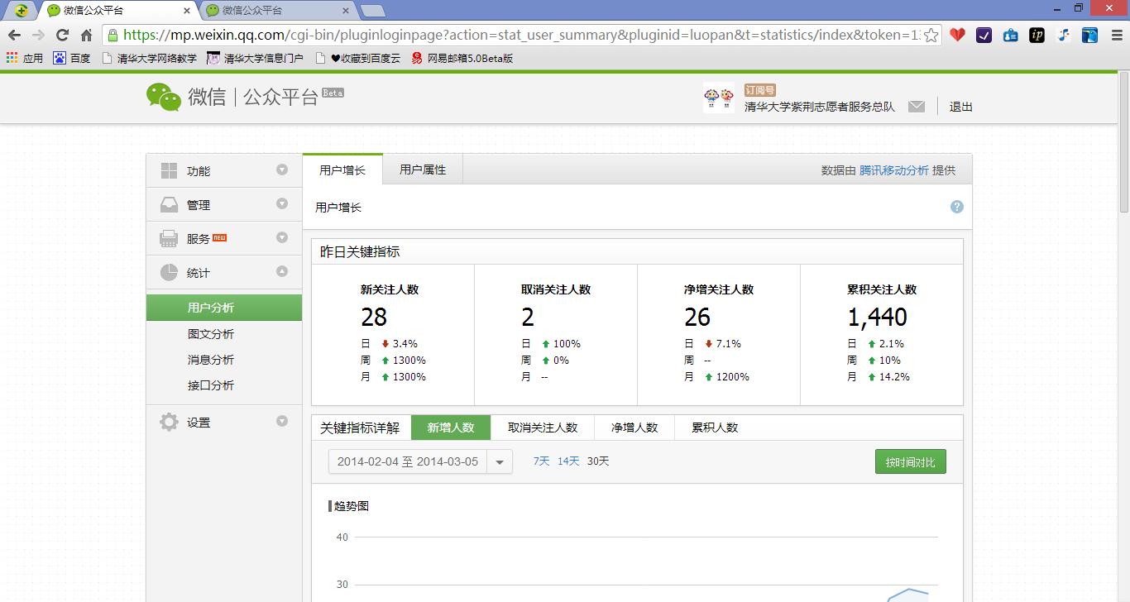Screen dimensions: 1130x602
Task: Open the date range selector dropdown arrow
Action: point(500,461)
